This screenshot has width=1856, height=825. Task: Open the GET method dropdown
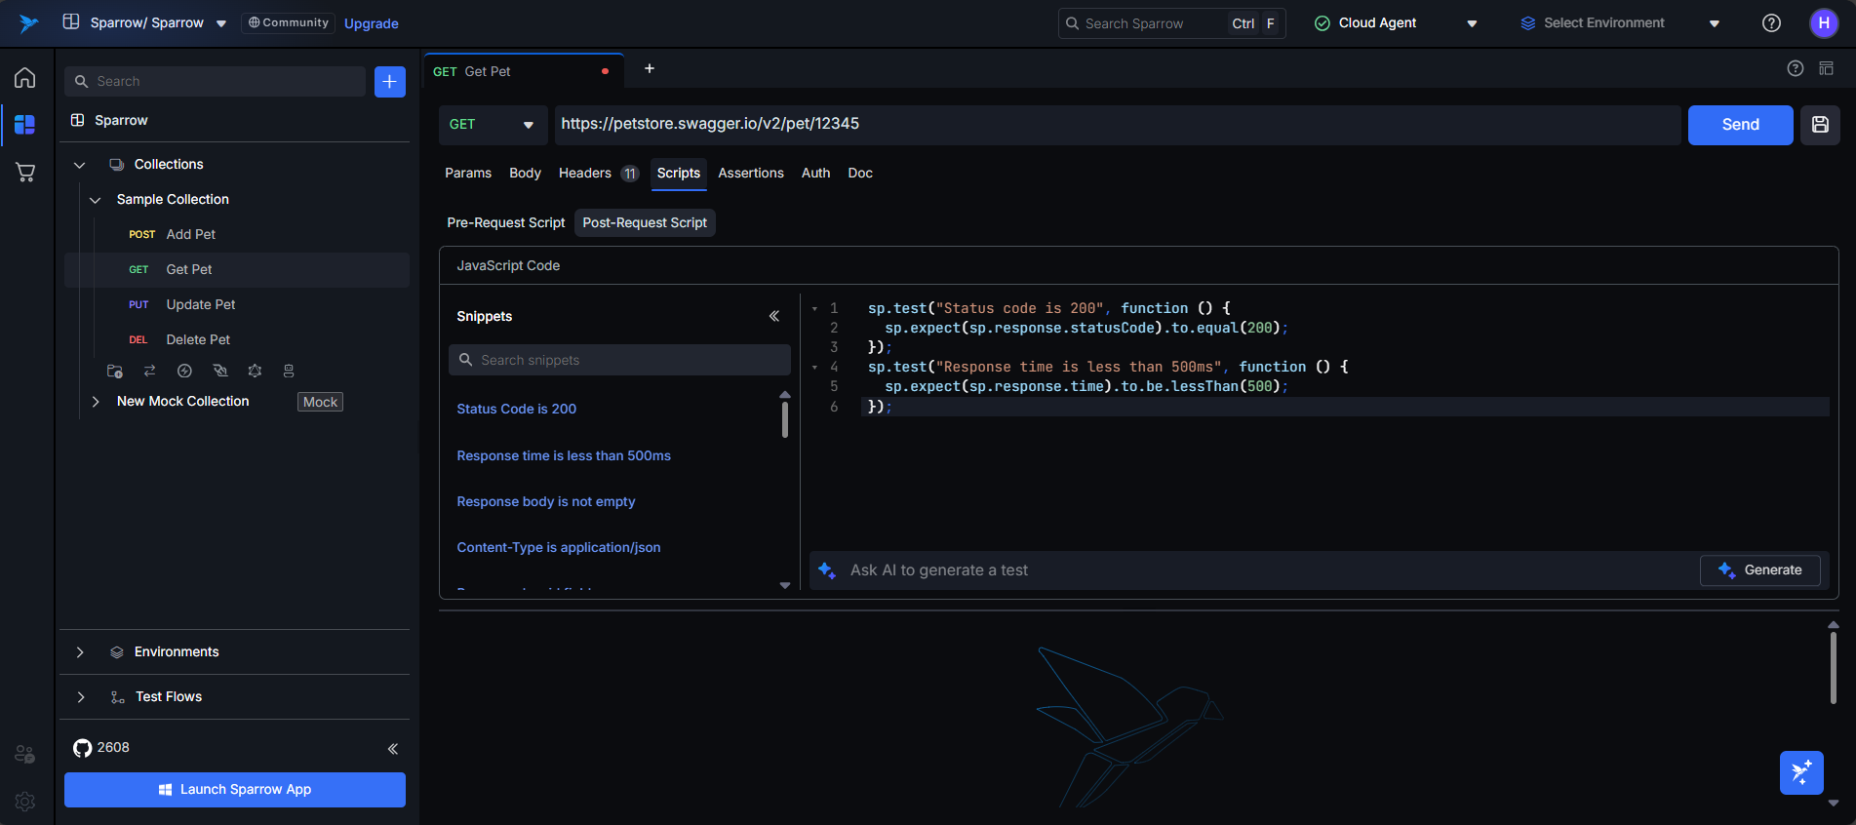pyautogui.click(x=492, y=125)
